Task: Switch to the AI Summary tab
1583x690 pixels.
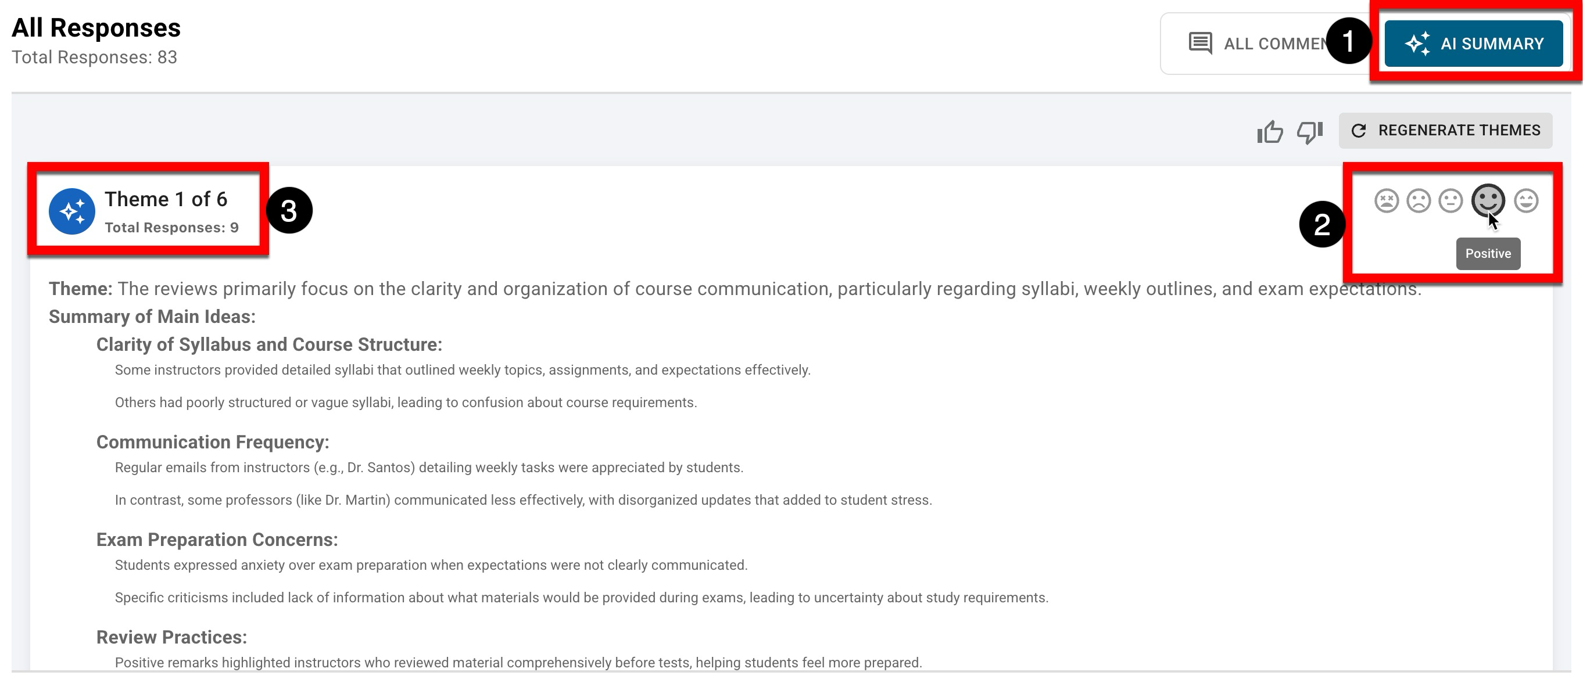Action: [1473, 44]
